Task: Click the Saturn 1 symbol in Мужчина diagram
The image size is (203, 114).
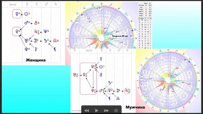Action: 110,83
